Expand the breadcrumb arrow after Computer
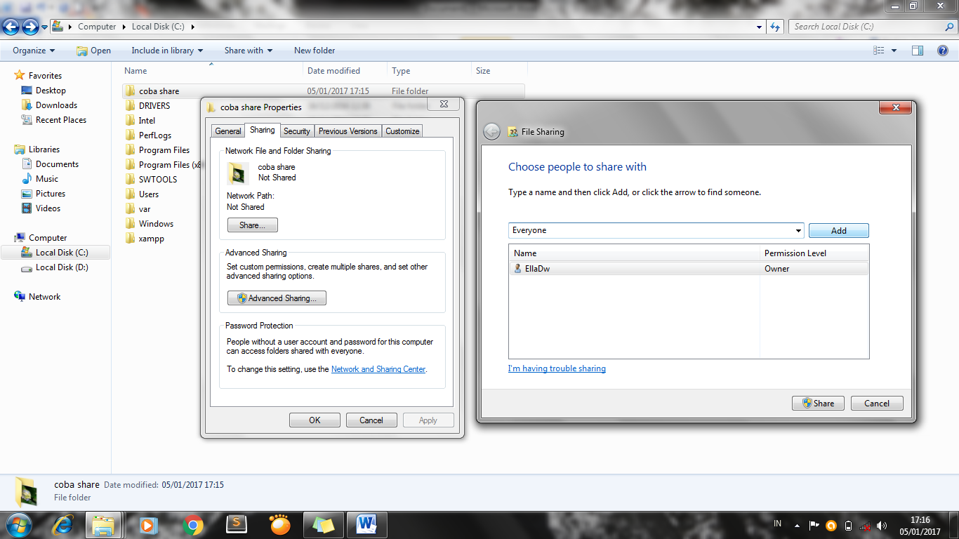The height and width of the screenshot is (539, 959). (123, 27)
